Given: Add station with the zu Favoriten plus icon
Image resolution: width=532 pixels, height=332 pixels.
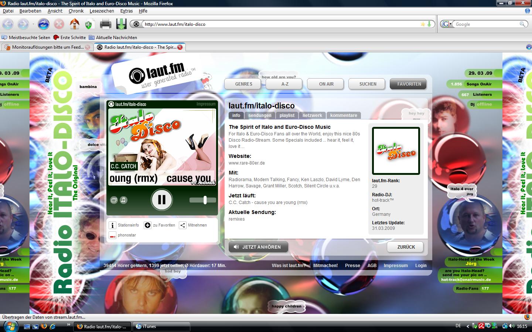Looking at the screenshot, I should (x=147, y=225).
